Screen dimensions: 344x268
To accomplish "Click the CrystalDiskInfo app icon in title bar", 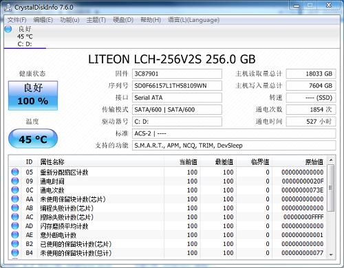I will (x=8, y=7).
